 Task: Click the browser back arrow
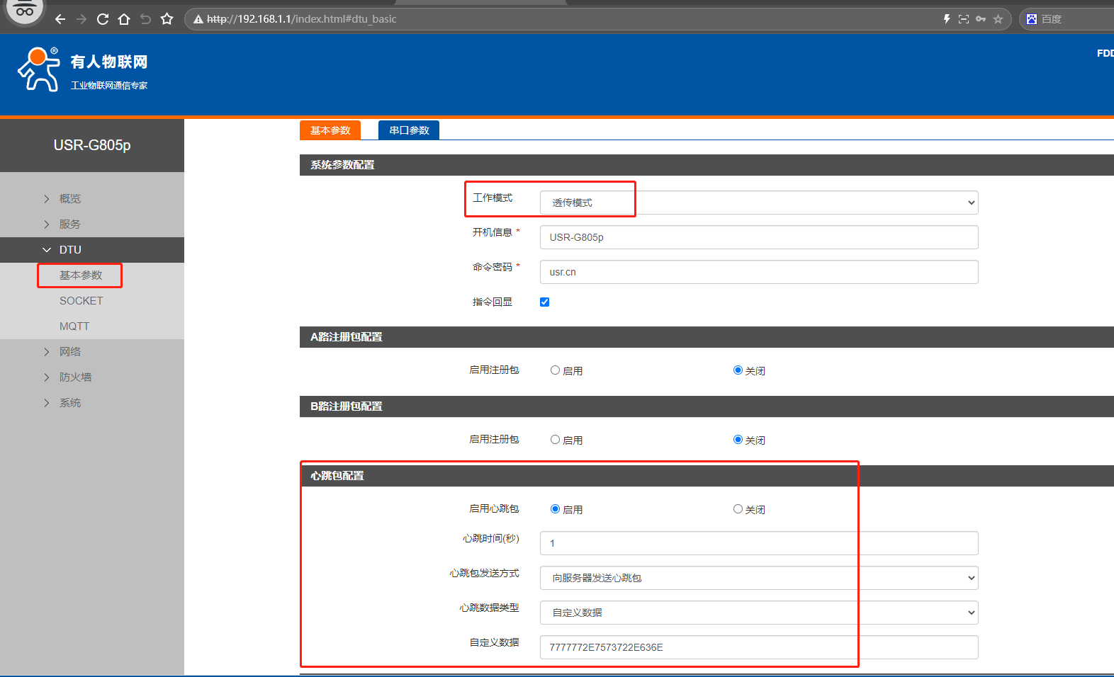(x=60, y=19)
